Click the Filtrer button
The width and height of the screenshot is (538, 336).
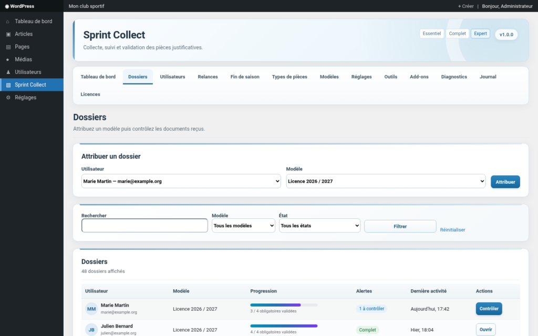[400, 226]
